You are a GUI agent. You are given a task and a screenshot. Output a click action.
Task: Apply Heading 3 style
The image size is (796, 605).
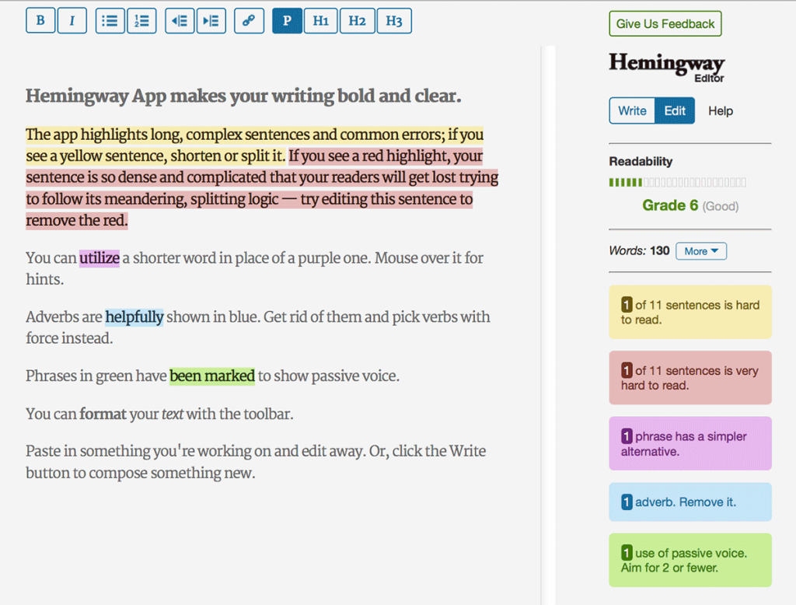[x=394, y=21]
